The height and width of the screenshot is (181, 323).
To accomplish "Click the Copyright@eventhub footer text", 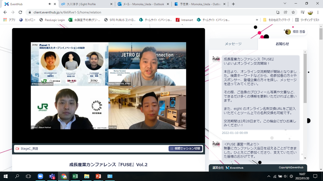I will click(291, 167).
